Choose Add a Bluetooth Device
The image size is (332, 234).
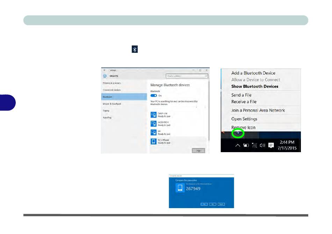[x=253, y=73]
